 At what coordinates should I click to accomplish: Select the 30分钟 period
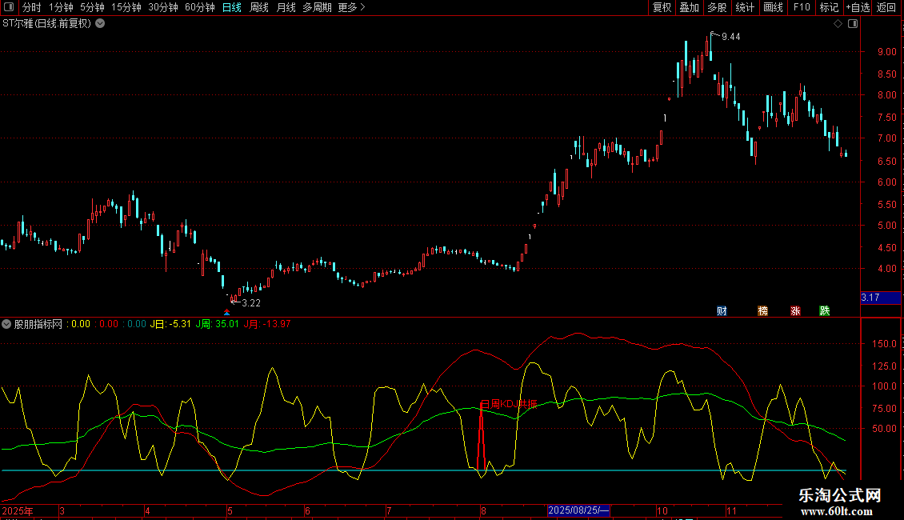(x=163, y=7)
